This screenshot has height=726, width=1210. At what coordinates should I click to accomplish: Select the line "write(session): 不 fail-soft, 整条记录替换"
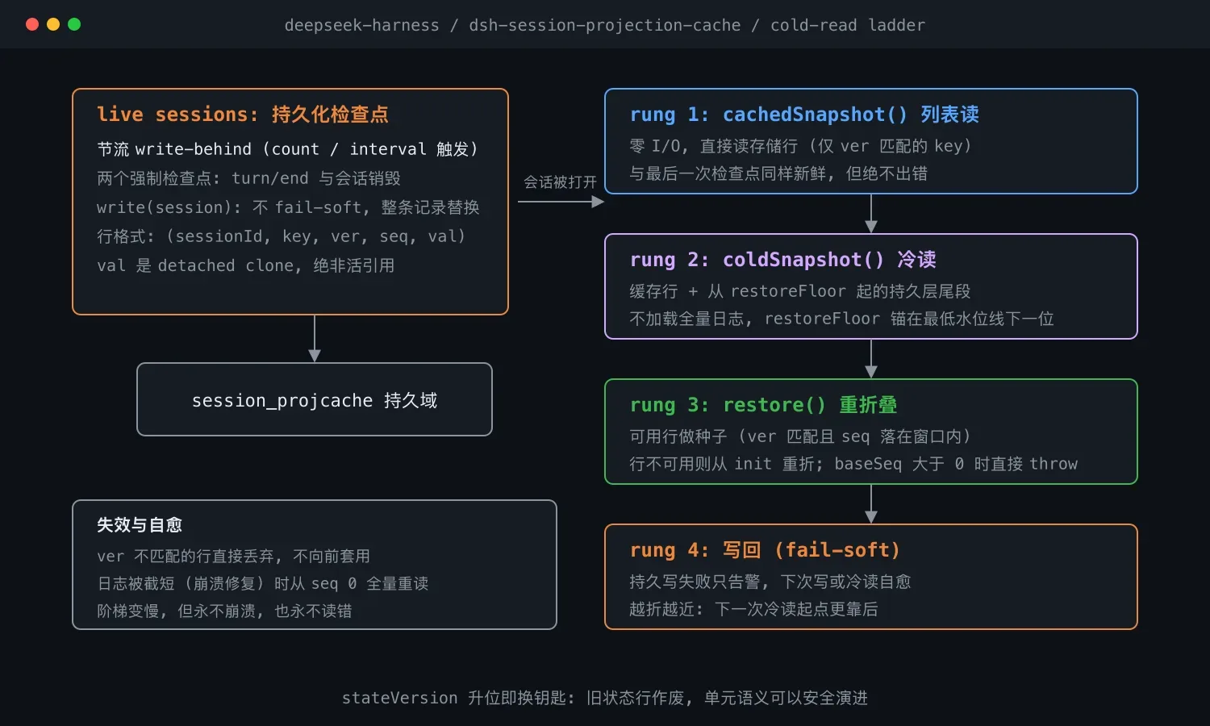click(x=288, y=207)
